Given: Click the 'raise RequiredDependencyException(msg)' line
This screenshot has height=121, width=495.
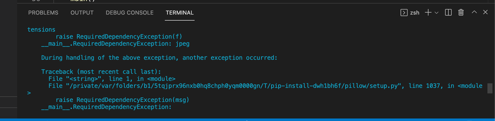Looking at the screenshot, I should coord(122,100).
